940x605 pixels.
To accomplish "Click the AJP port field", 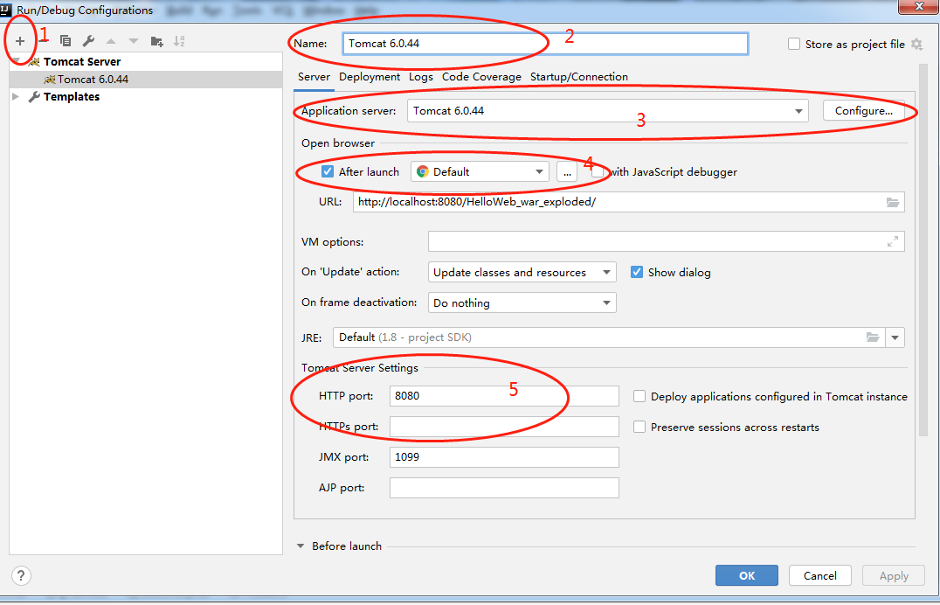I will 504,488.
